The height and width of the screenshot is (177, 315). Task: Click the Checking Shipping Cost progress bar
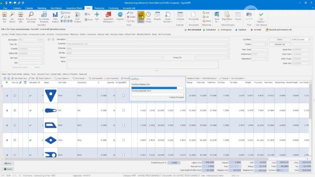[x=157, y=88]
